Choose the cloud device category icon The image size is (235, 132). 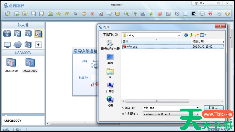coord(18,45)
